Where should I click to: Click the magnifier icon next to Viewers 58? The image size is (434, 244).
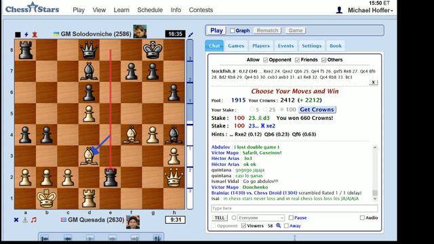pos(279,226)
